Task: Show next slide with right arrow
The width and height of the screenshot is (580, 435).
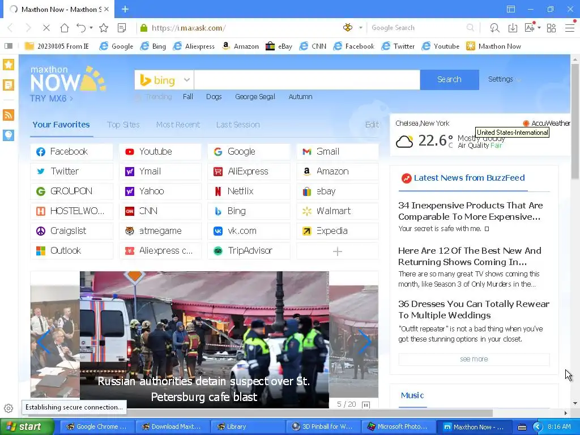Action: click(364, 342)
